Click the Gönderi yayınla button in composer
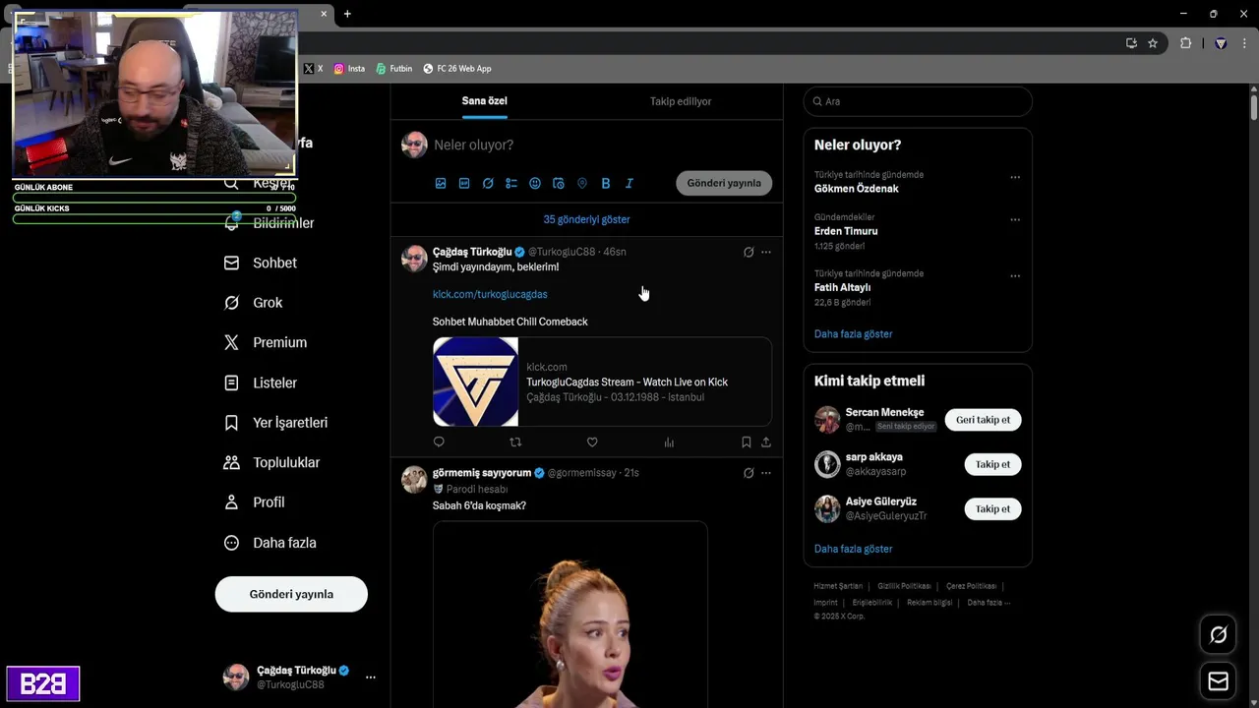1259x708 pixels. click(724, 183)
